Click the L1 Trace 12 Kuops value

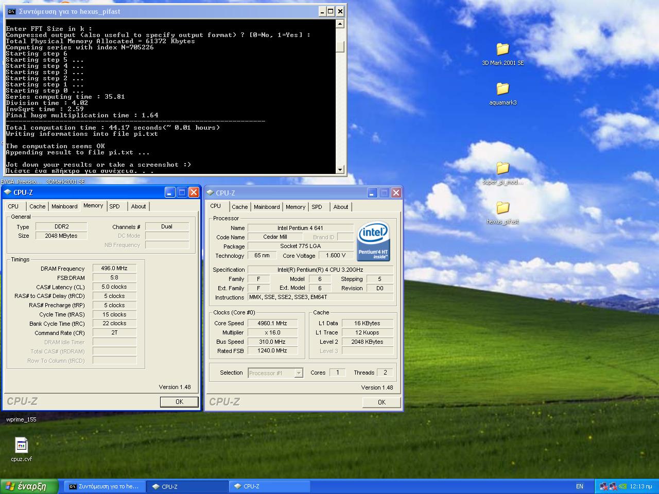367,332
